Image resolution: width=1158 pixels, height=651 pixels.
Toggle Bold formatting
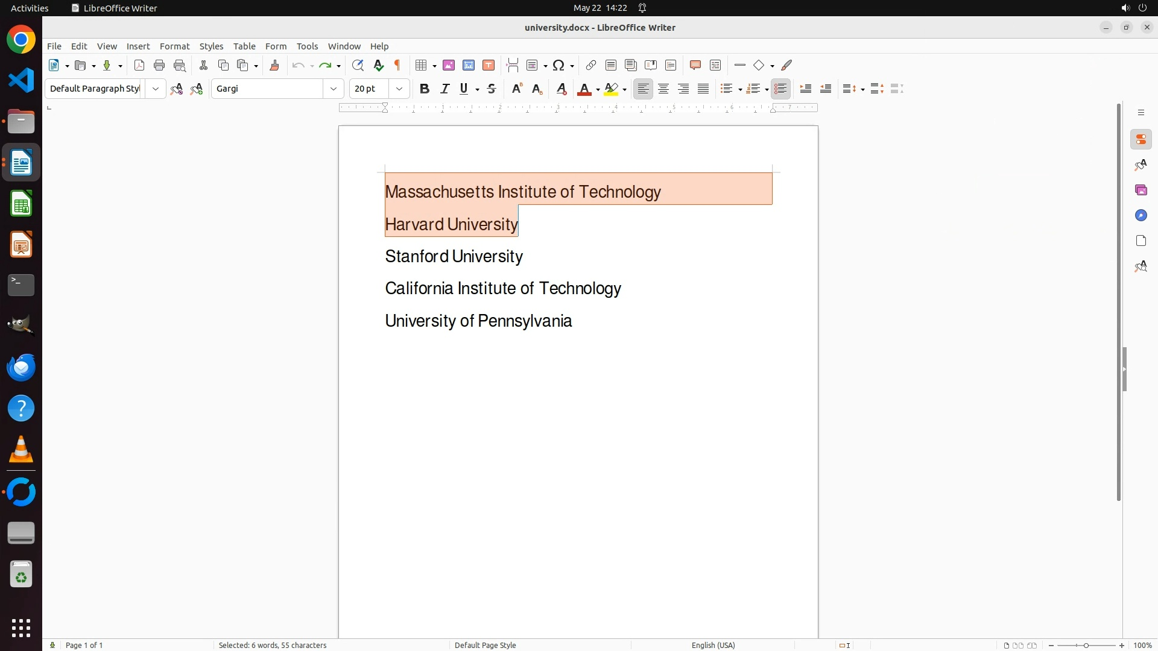pos(425,89)
